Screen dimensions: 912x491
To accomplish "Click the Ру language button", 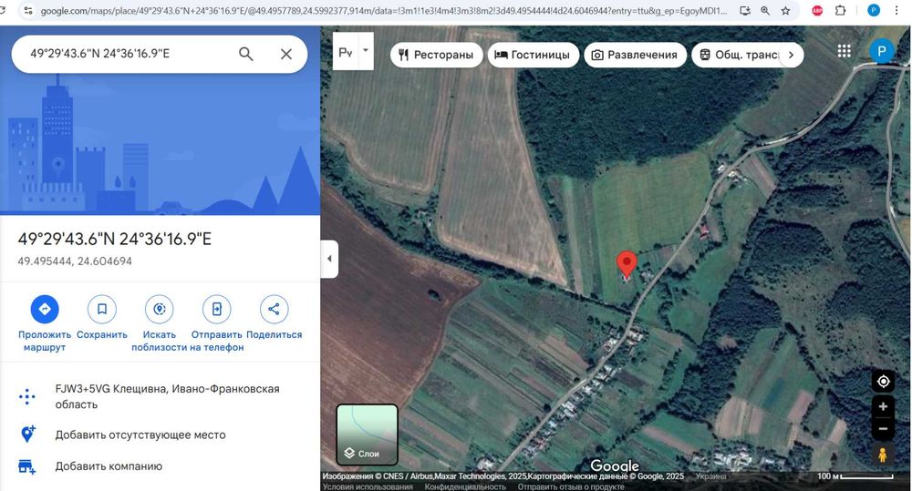I will [x=346, y=51].
